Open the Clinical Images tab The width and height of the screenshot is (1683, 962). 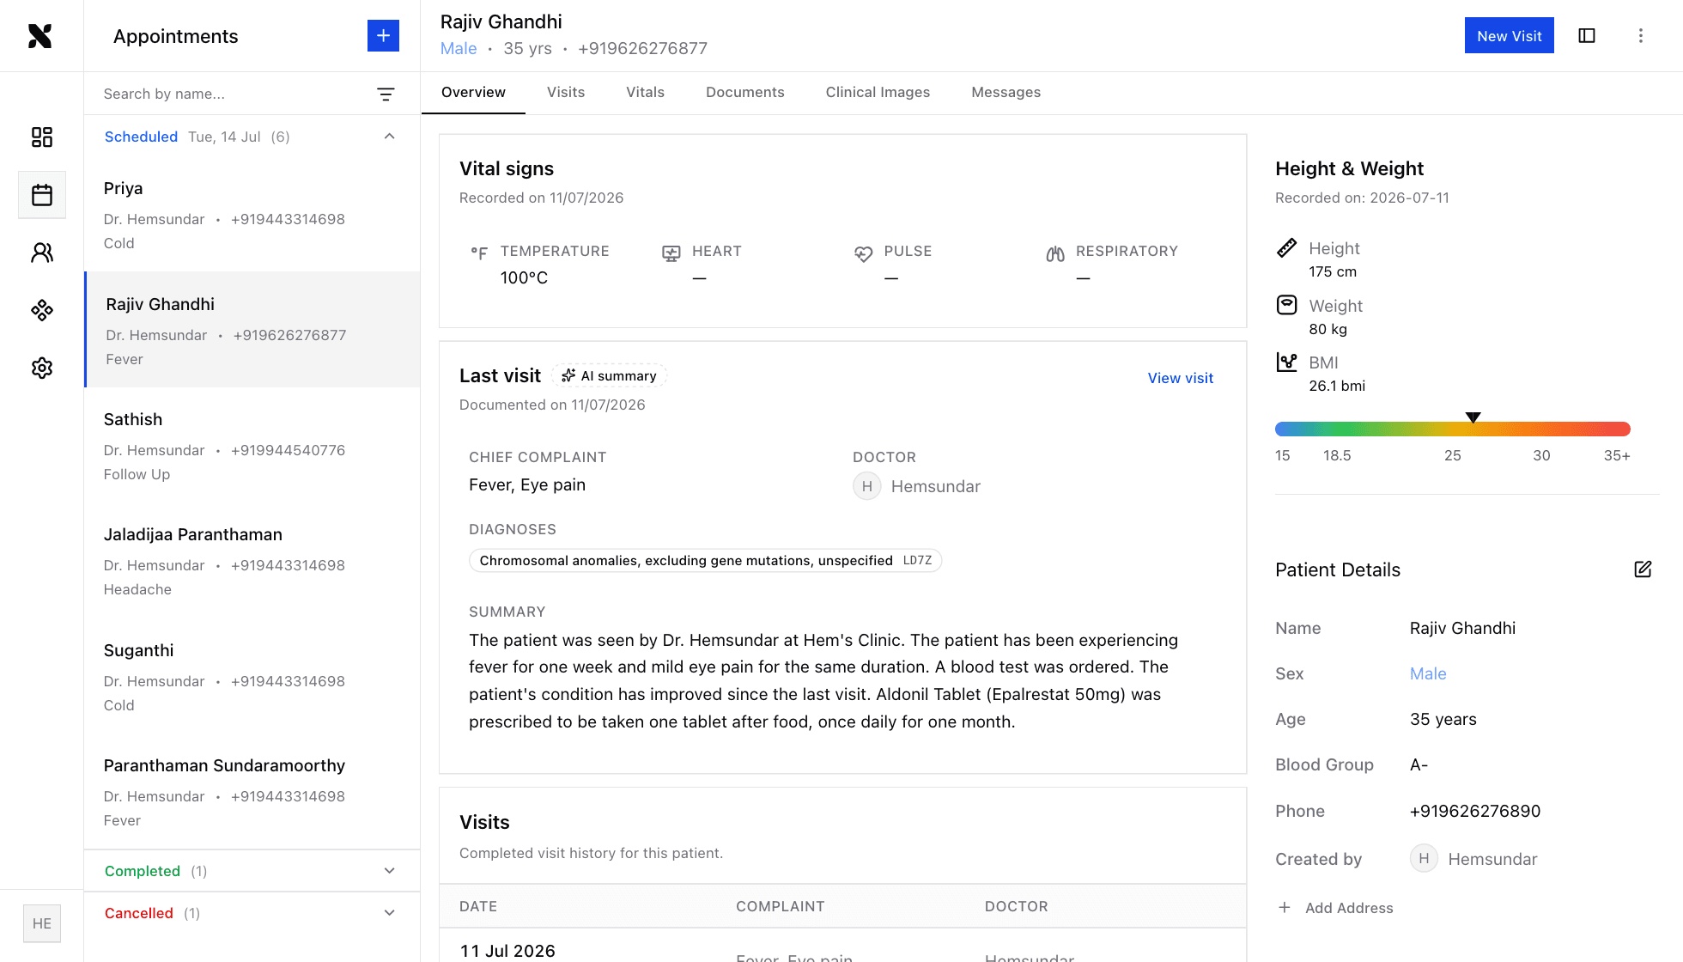click(x=878, y=92)
